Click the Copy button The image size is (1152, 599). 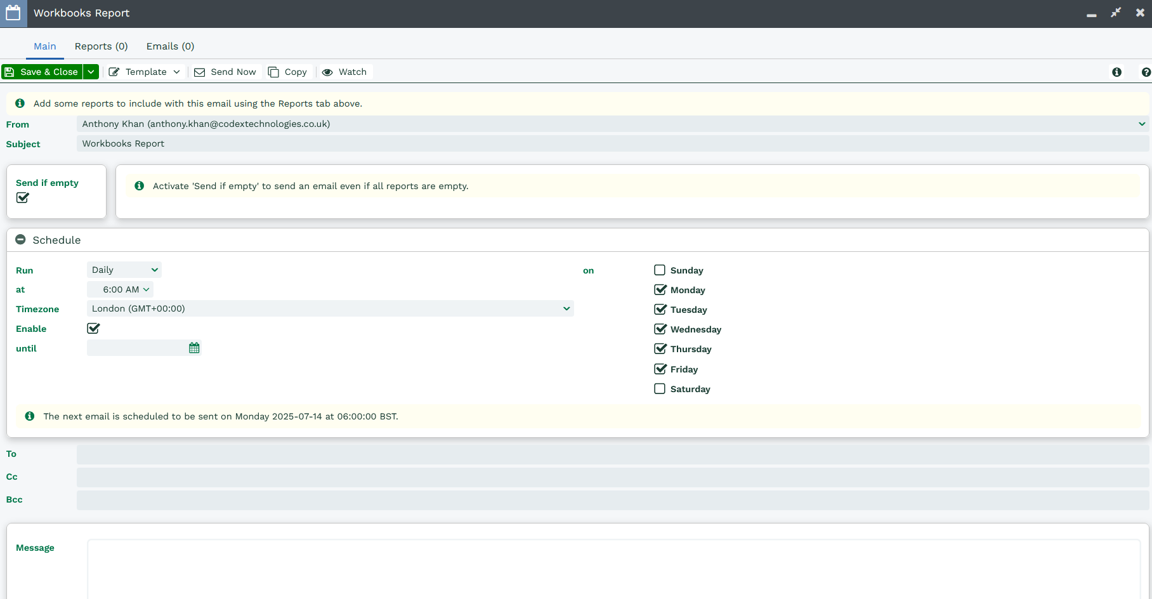[287, 72]
